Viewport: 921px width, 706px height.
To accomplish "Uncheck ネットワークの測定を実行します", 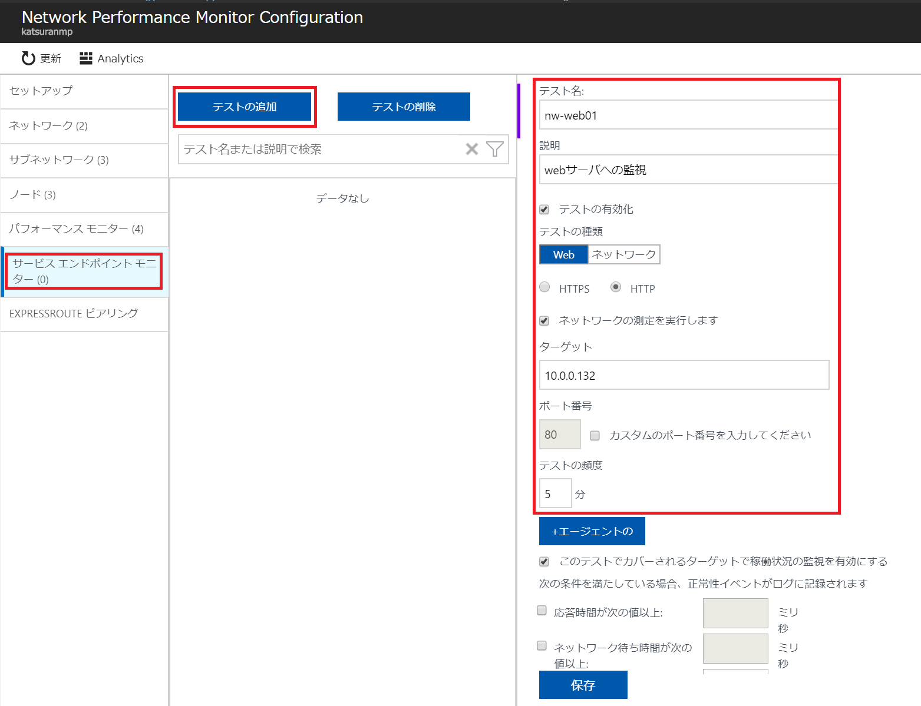I will [x=543, y=320].
